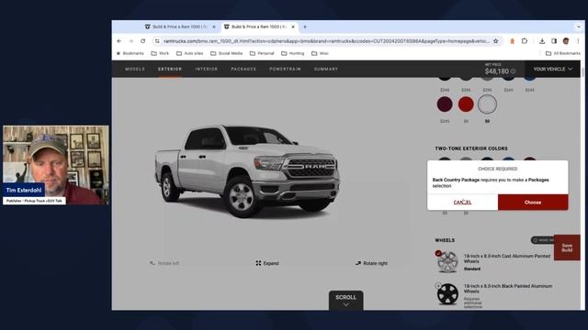Viewport: 588px width, 330px height.
Task: Open the Misc bookmarks folder
Action: pyautogui.click(x=321, y=53)
